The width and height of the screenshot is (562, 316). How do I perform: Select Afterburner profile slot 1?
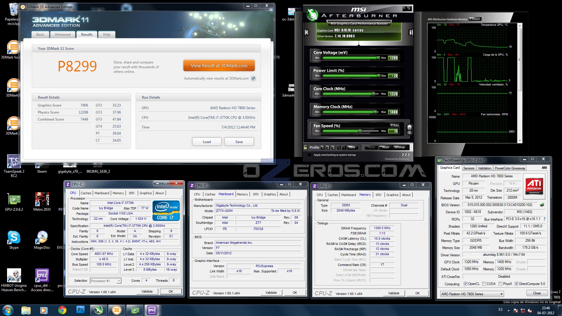point(323,147)
